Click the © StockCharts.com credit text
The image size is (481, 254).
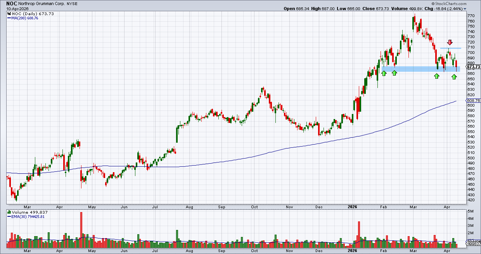click(448, 3)
